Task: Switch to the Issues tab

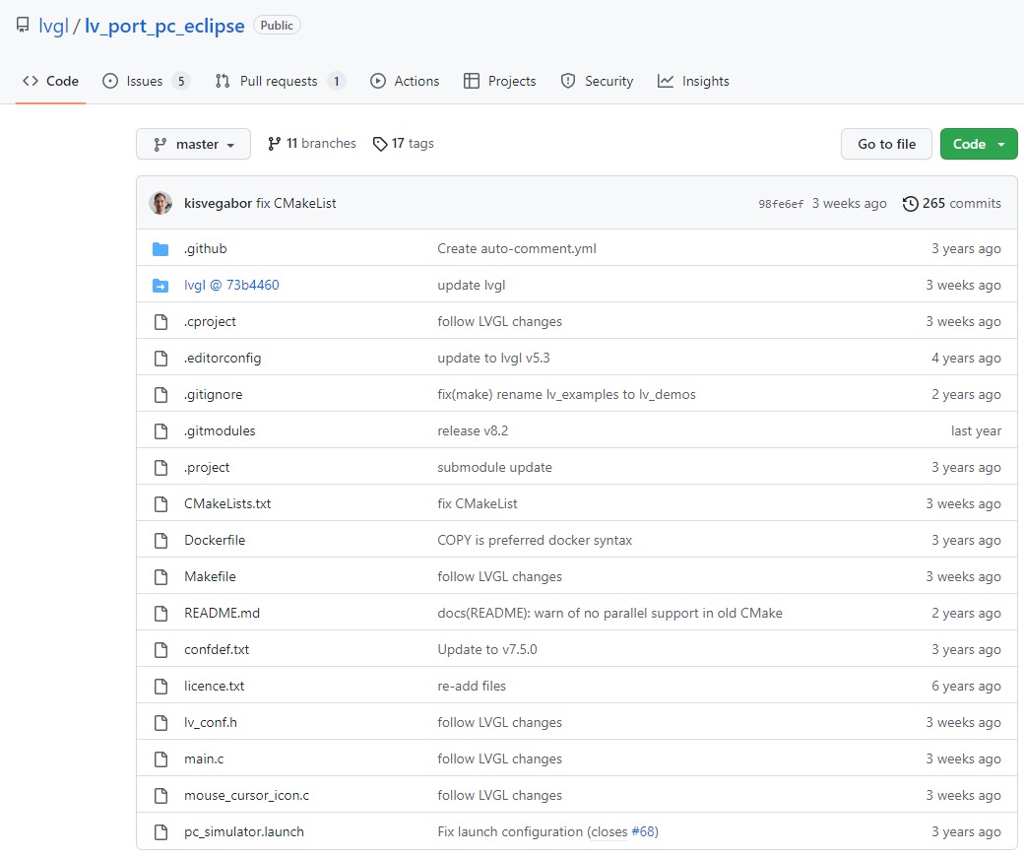Action: [145, 82]
